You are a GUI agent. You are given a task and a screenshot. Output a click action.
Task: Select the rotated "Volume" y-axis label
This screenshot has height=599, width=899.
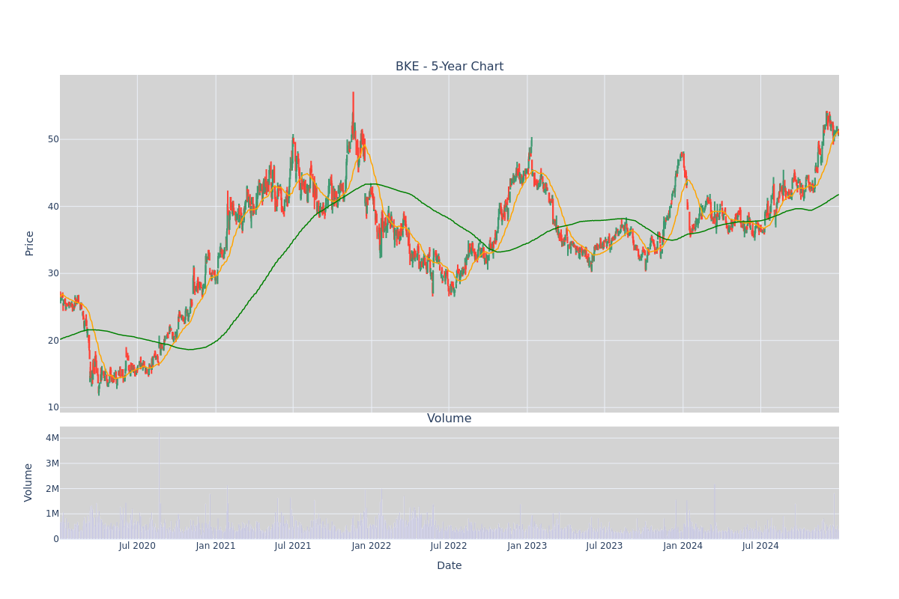[x=30, y=482]
